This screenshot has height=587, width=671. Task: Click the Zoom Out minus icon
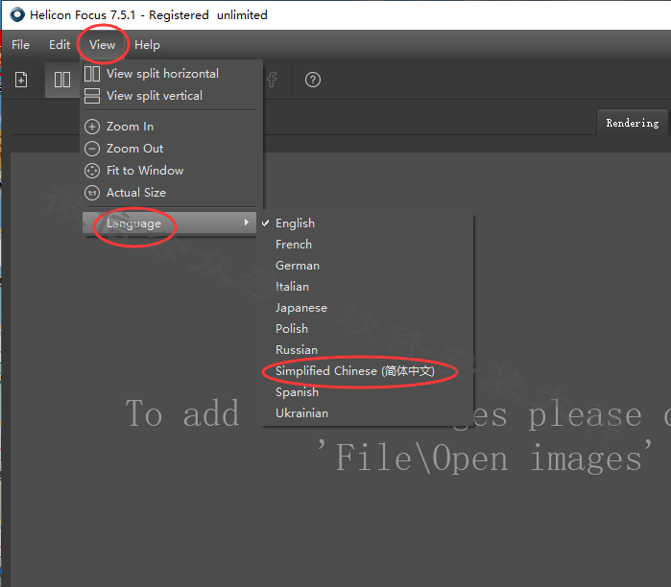coord(92,149)
